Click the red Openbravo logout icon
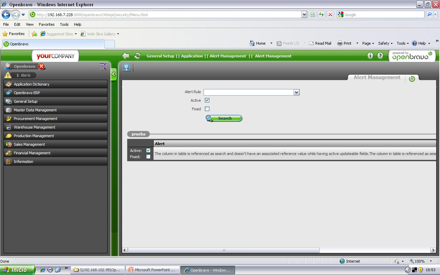 click(42, 66)
